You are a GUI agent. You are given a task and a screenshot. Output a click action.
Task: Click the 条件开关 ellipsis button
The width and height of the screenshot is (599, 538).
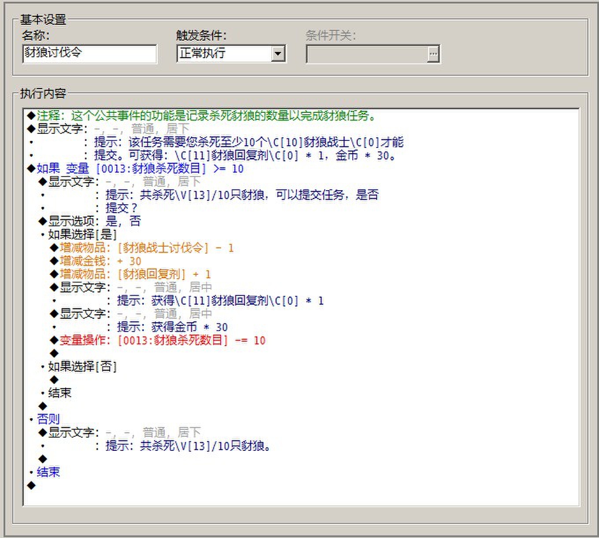[433, 54]
